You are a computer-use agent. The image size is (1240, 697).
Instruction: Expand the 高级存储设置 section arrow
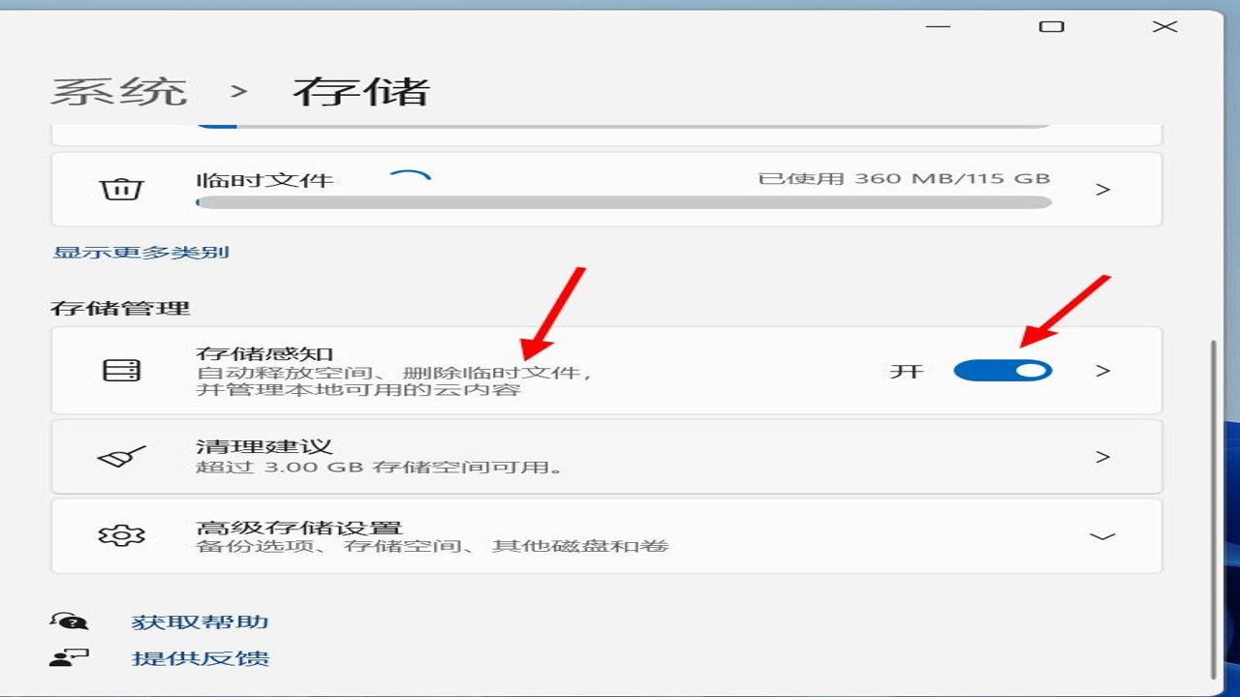1102,535
